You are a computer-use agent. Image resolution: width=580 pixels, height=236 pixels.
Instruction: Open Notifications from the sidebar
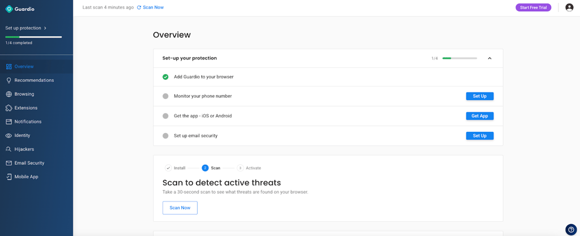click(x=37, y=122)
